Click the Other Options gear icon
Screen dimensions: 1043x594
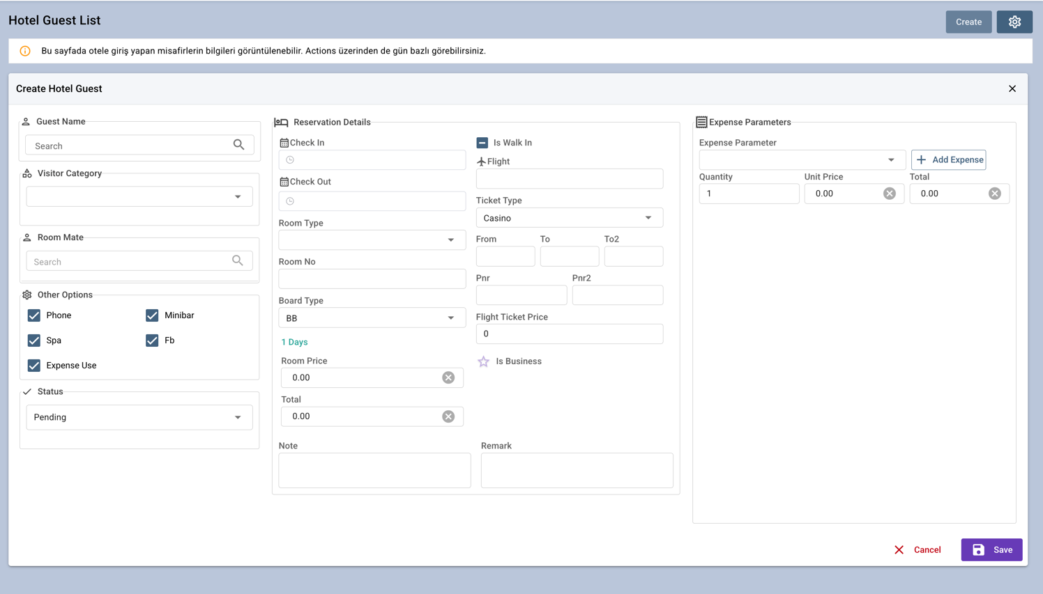tap(27, 295)
